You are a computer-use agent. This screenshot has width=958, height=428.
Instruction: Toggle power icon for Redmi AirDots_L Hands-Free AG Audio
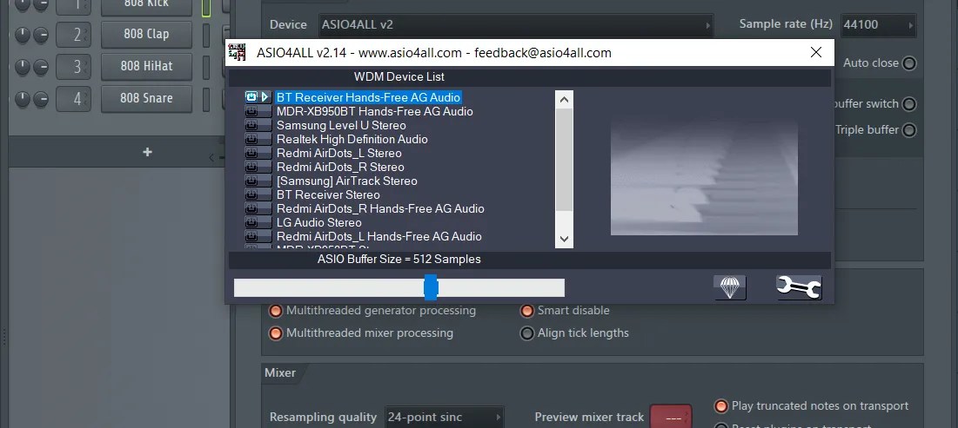tap(251, 236)
